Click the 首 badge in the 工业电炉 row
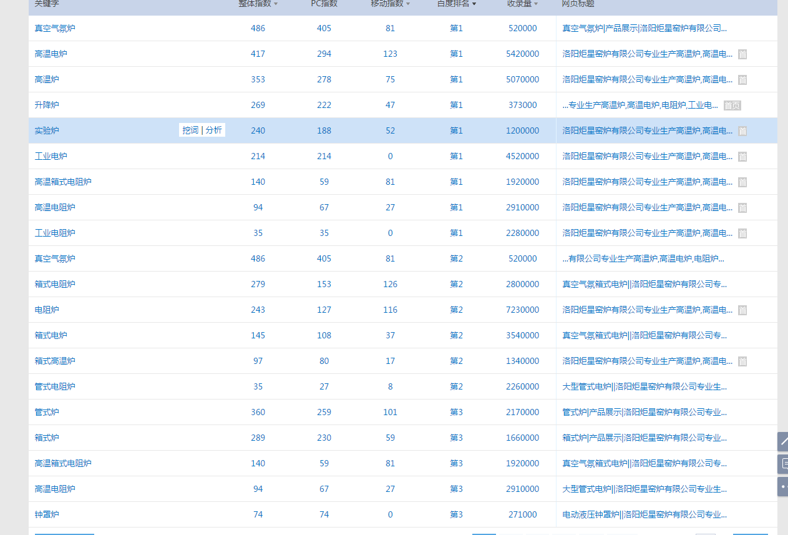This screenshot has height=535, width=788. pyautogui.click(x=742, y=157)
